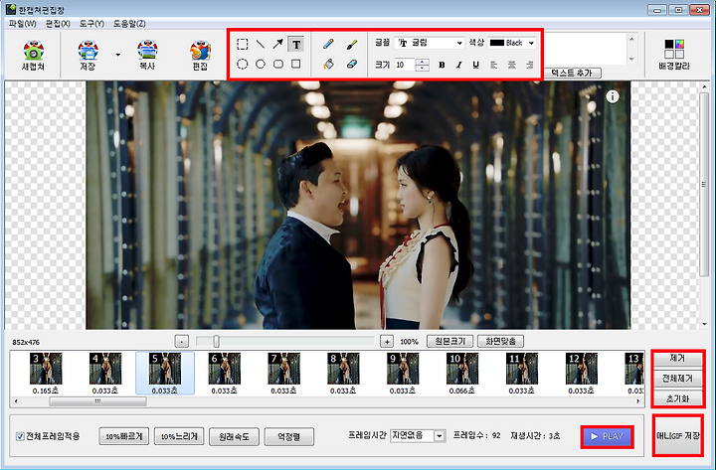Click the 전체제거 remove all button
This screenshot has height=470, width=716.
tap(677, 379)
